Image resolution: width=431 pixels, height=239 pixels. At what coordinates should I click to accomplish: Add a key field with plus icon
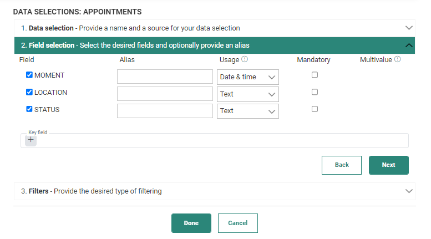click(31, 140)
